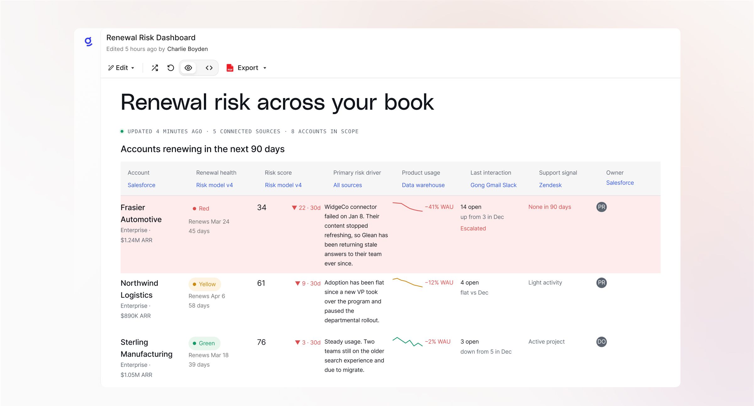Click the '−41% WAU' usage value
754x406 pixels.
[439, 207]
